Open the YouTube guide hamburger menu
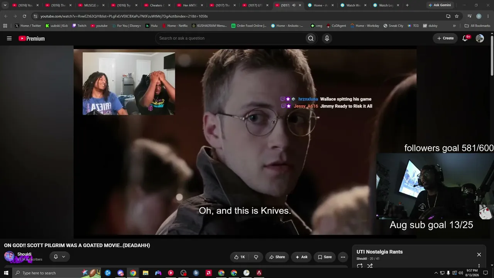This screenshot has height=278, width=494. [x=9, y=38]
